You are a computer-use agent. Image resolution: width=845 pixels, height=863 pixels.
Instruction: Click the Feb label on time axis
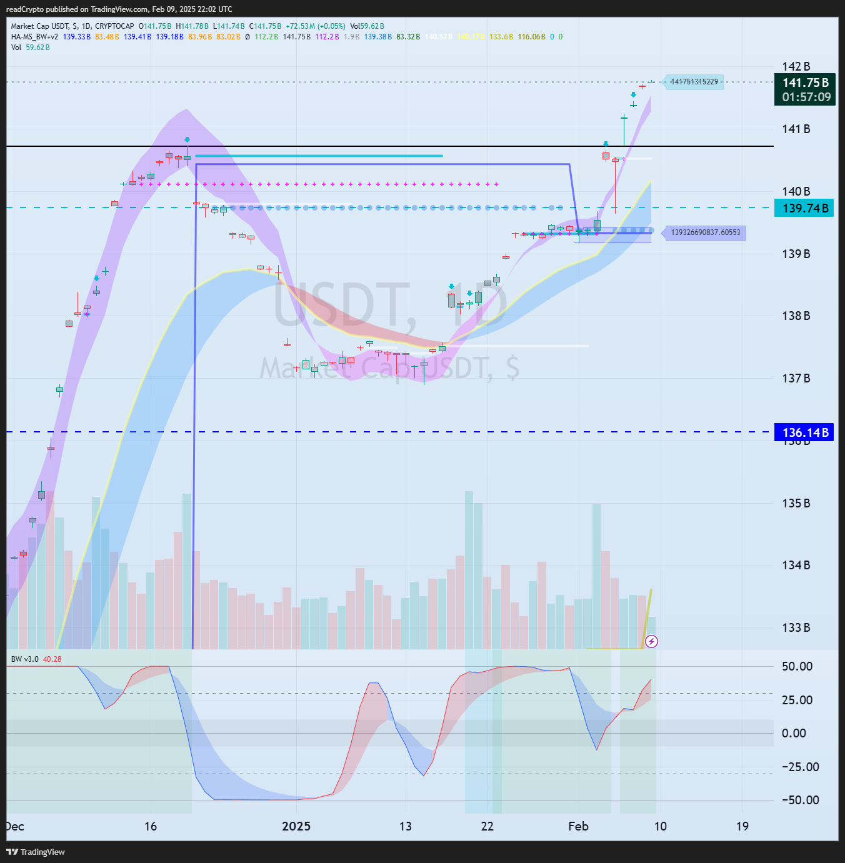(x=579, y=827)
